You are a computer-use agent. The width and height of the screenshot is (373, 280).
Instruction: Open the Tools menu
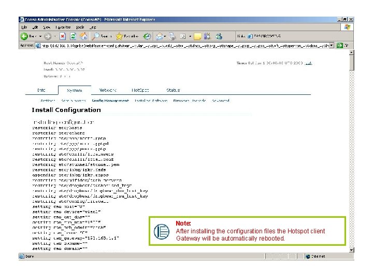click(80, 27)
